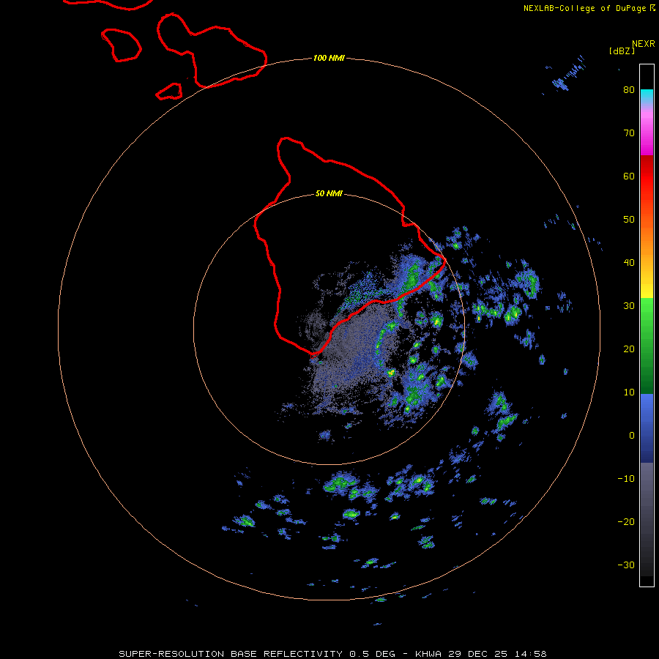
Task: Click the 100 NMI range ring label
Action: [x=329, y=58]
